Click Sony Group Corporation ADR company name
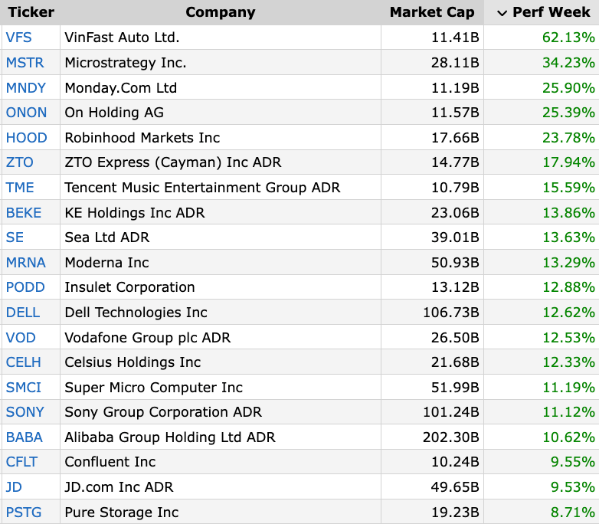 pos(163,412)
